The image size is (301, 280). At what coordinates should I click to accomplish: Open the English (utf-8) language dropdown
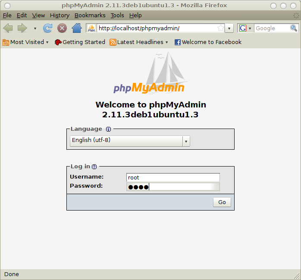pos(130,141)
